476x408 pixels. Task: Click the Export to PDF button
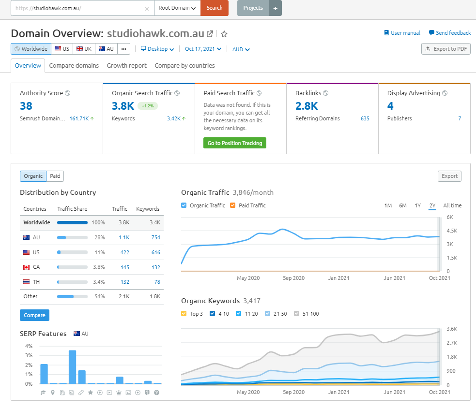coord(446,49)
